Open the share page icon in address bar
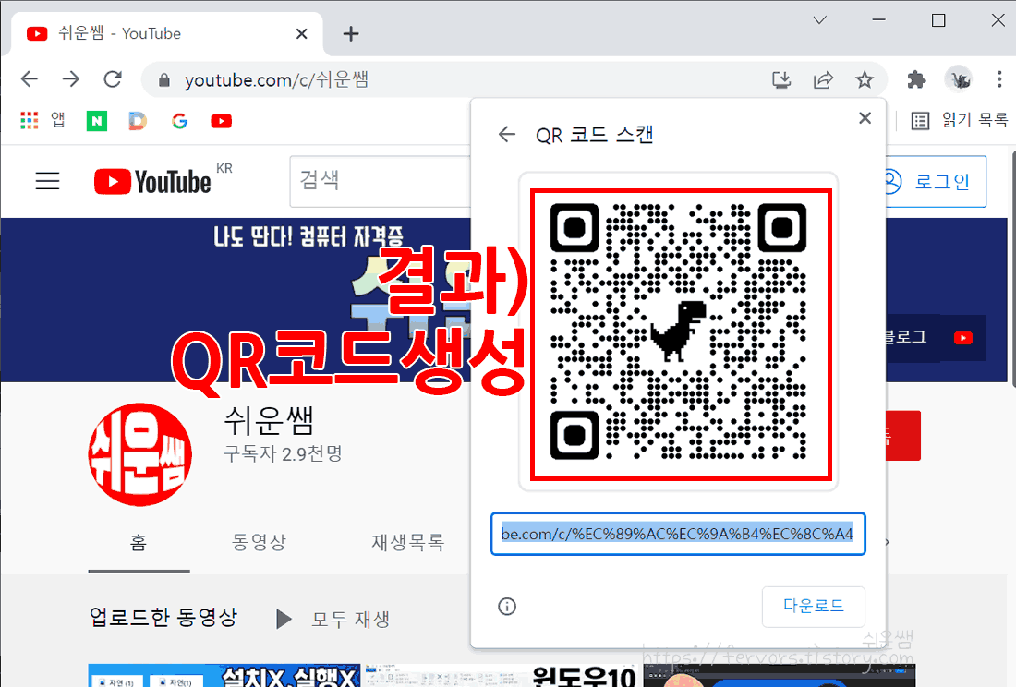 pyautogui.click(x=823, y=80)
